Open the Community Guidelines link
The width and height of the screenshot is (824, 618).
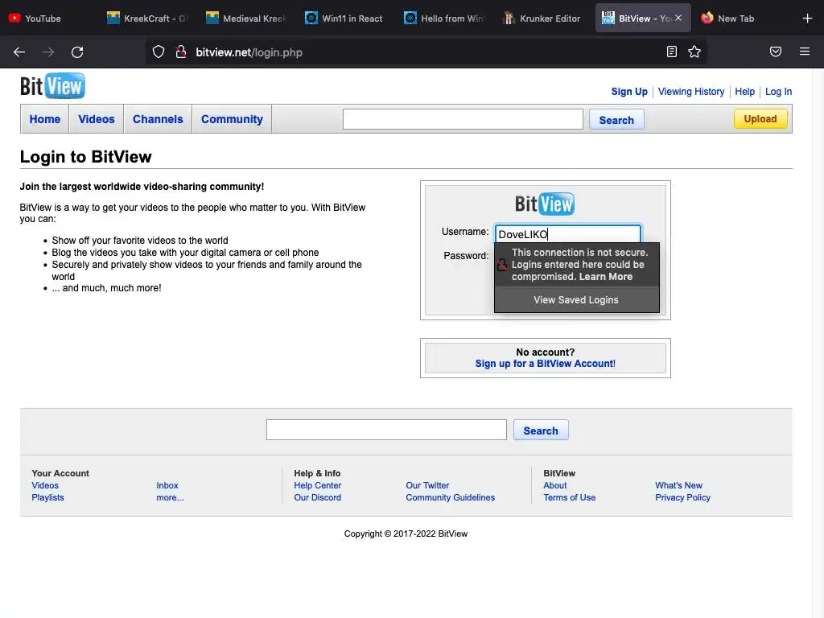(x=451, y=497)
